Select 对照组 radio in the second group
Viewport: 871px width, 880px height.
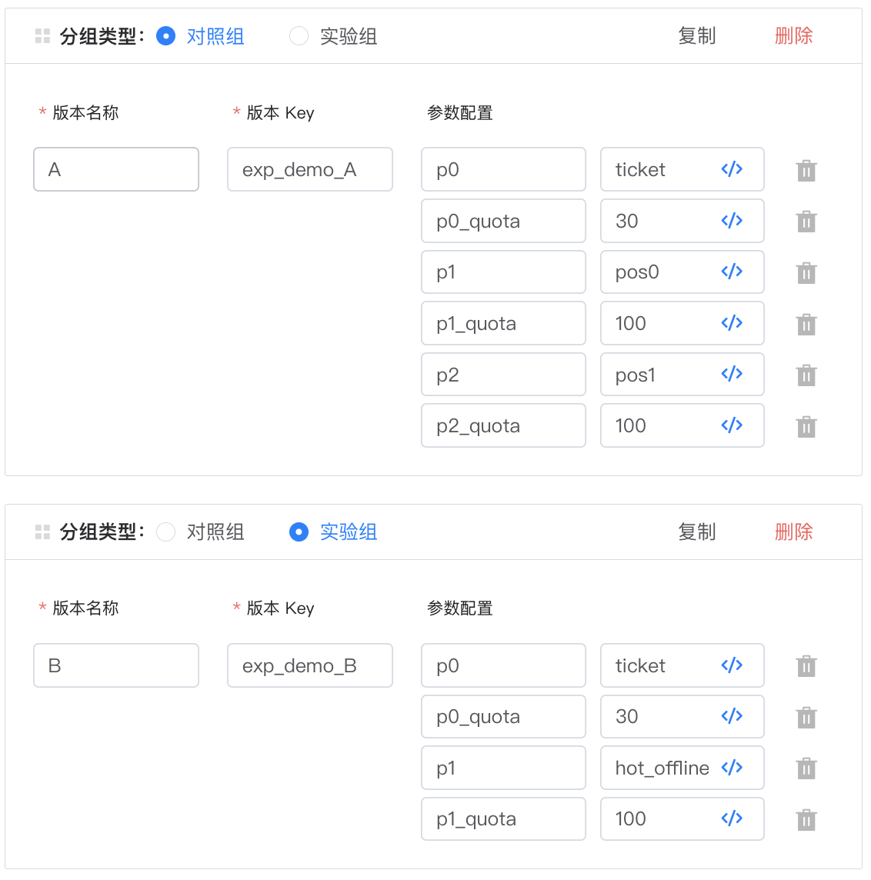pos(166,532)
